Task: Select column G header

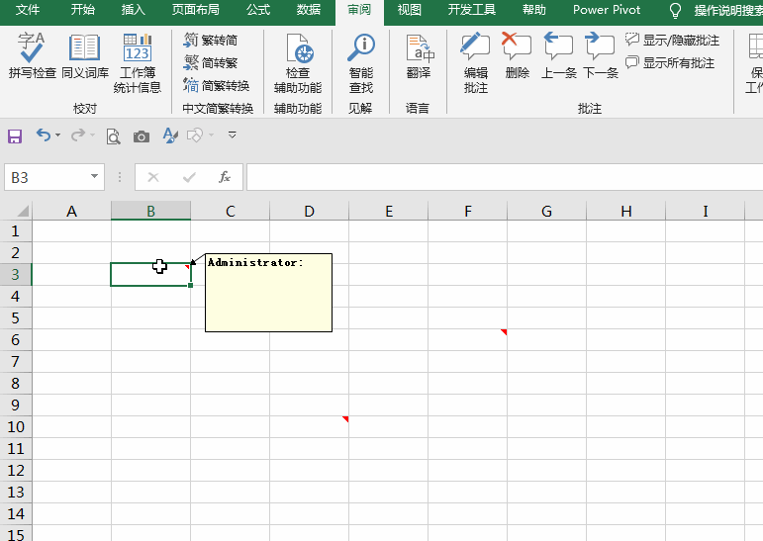Action: (x=547, y=211)
